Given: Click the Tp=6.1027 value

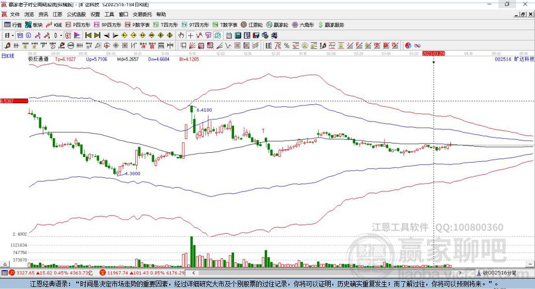Looking at the screenshot, I should pyautogui.click(x=65, y=59).
